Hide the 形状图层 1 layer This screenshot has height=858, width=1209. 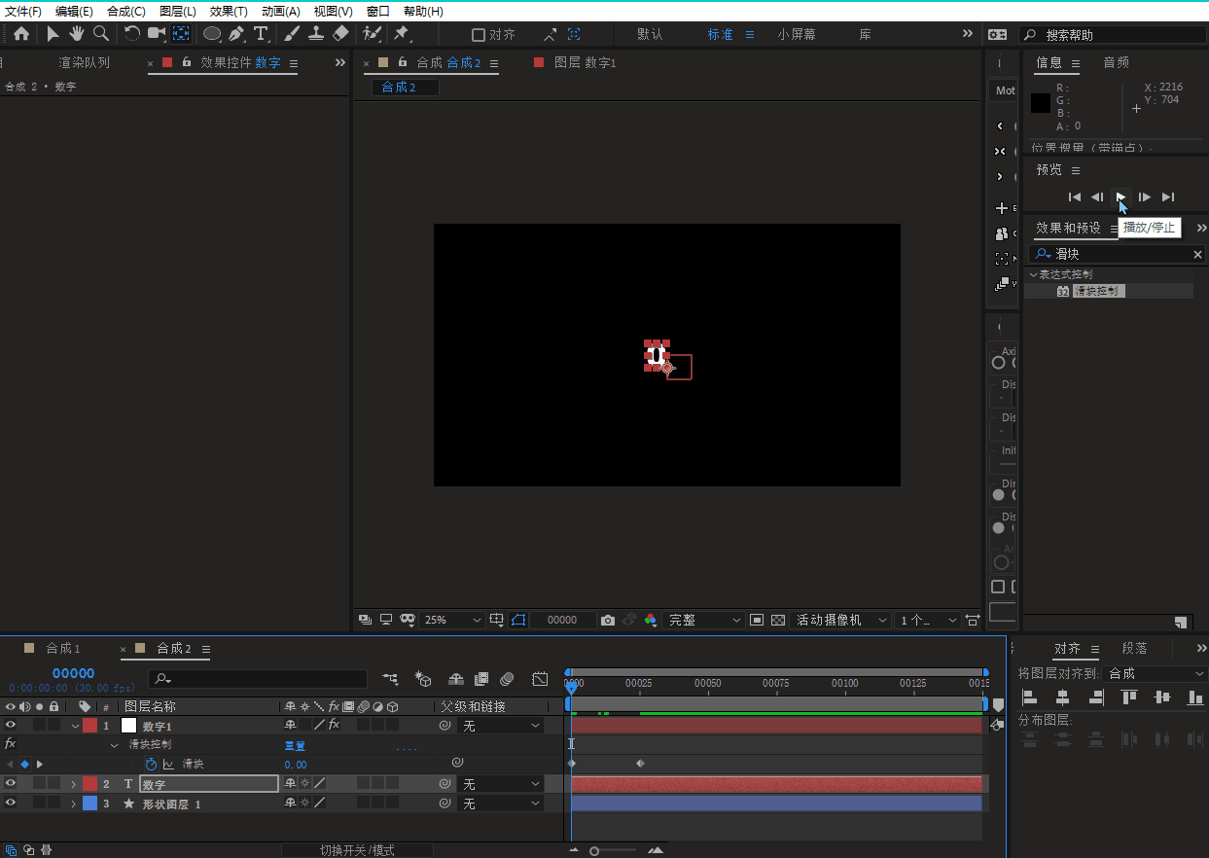coord(11,804)
